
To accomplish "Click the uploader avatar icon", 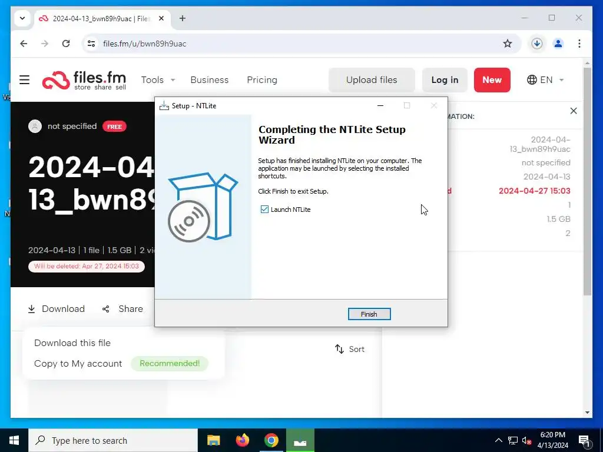I will [x=35, y=126].
